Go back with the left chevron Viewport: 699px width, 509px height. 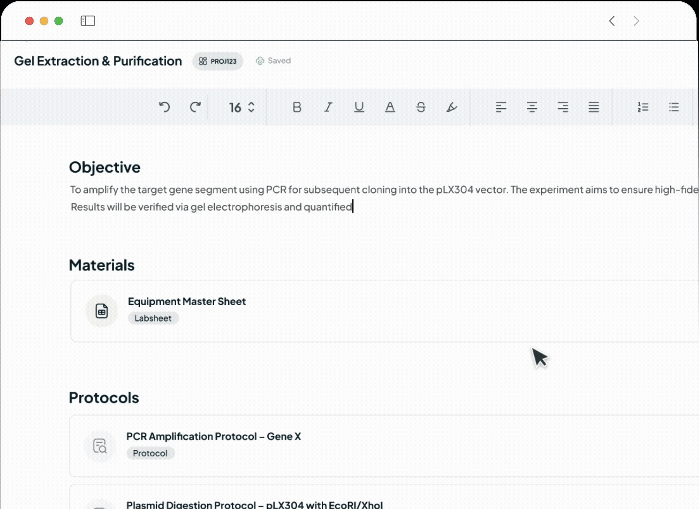612,21
